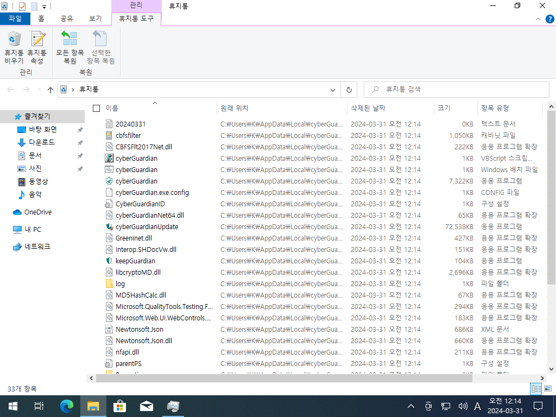Viewport: 556px width, 417px height.
Task: Select the log folder icon
Action: 109,283
